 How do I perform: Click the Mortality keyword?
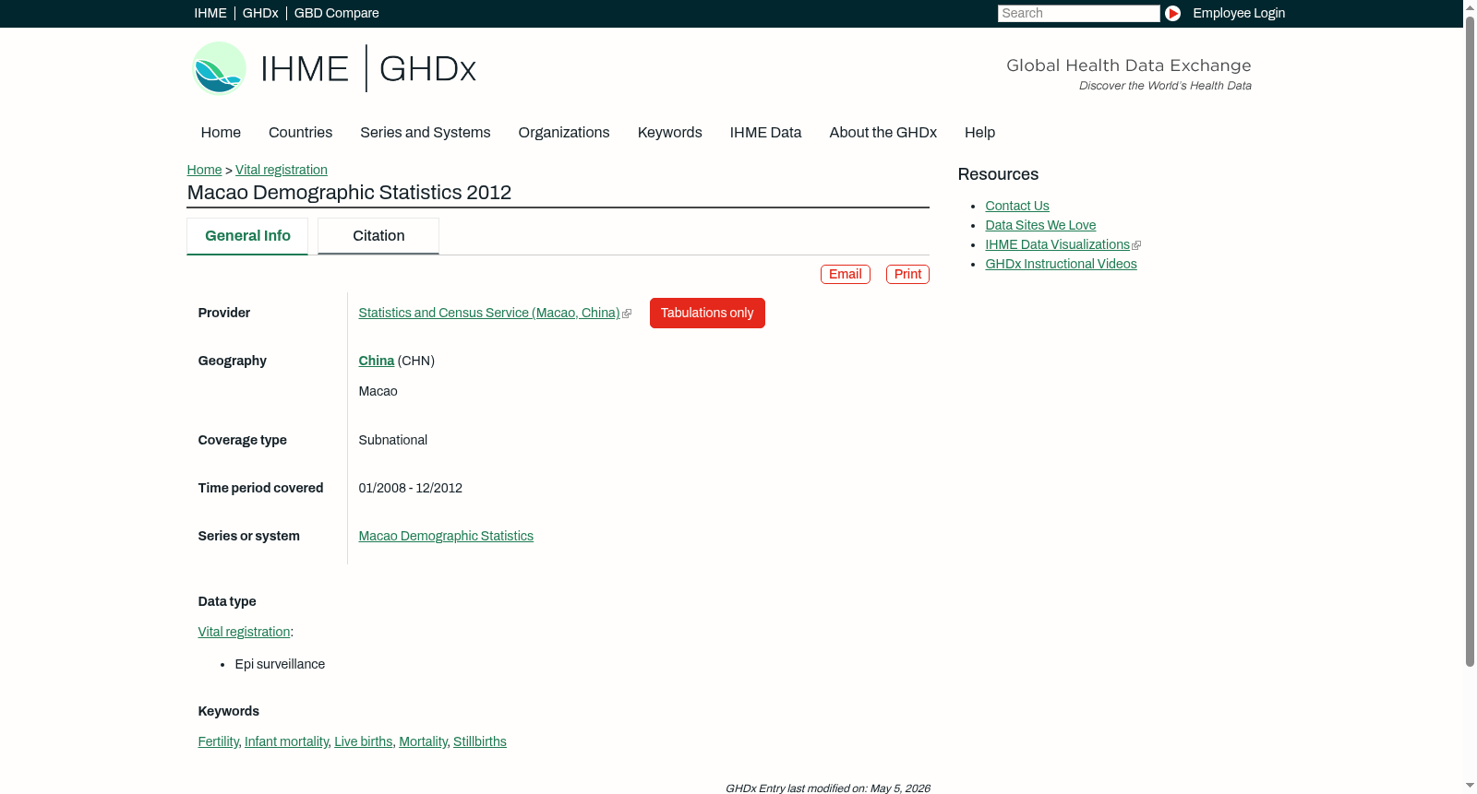[x=423, y=742]
